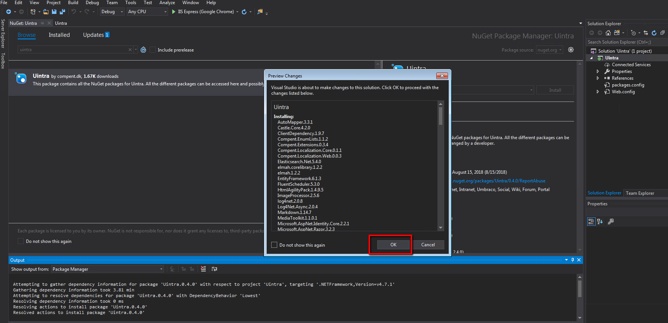Image resolution: width=668 pixels, height=323 pixels.
Task: Click the Search Solution Explorer input field
Action: (626, 42)
